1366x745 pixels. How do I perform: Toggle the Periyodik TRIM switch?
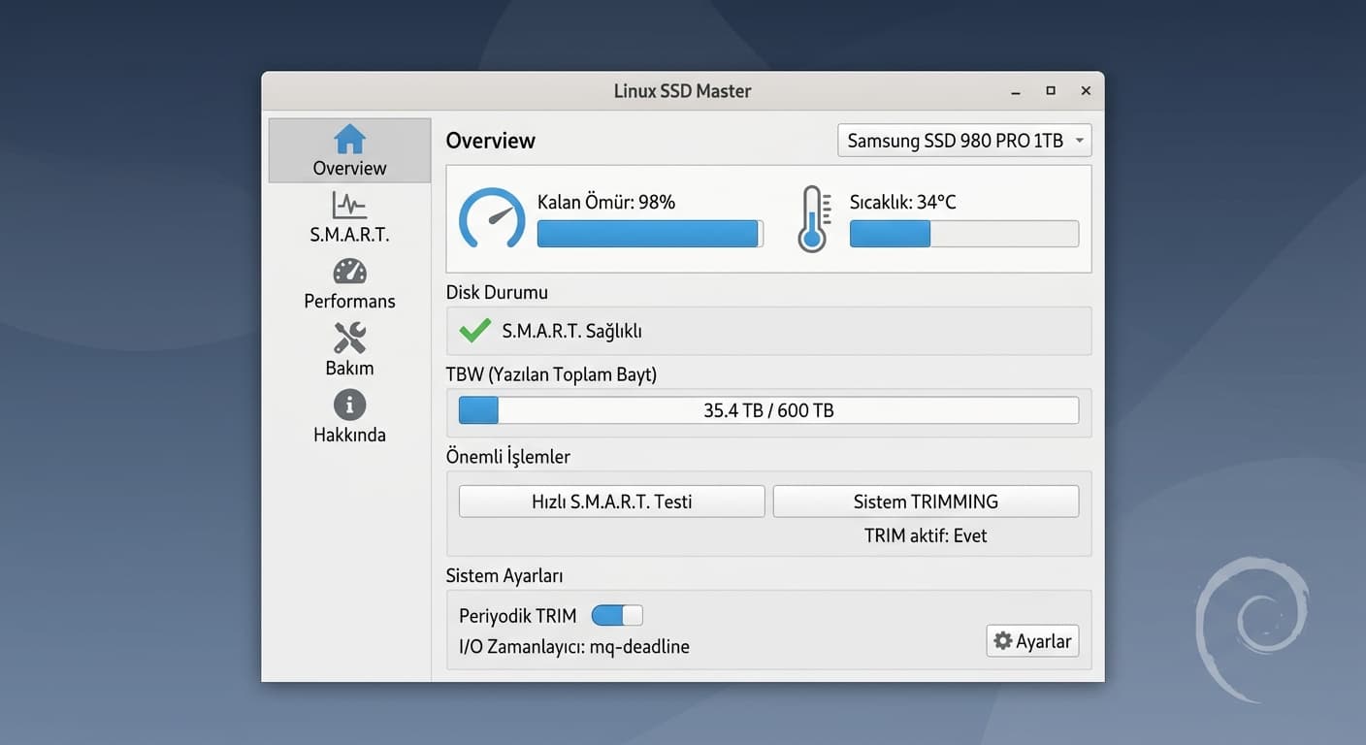[617, 616]
